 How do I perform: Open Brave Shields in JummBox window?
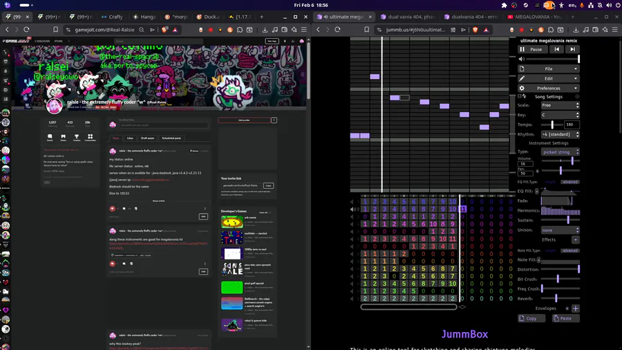[x=475, y=30]
